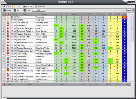Tick the checkbox for Debrecen U21
This screenshot has height=99, width=136.
point(4,57)
